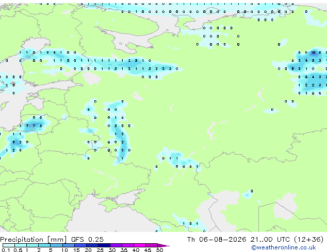Click legend swatch between 45 and 50
Screen dimensions: 327x252
click(x=152, y=245)
